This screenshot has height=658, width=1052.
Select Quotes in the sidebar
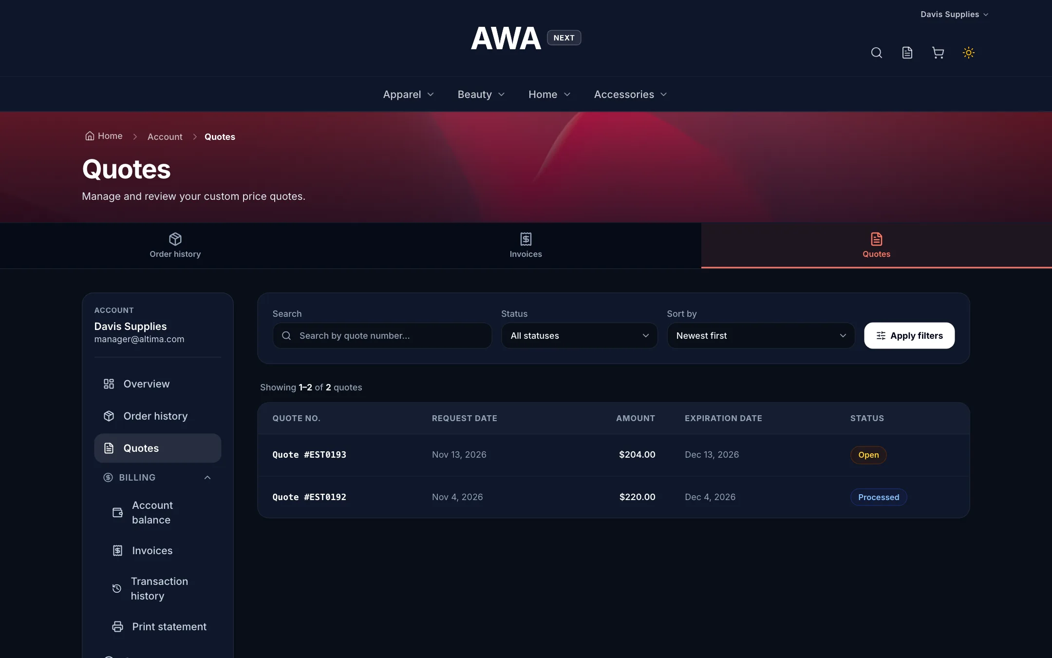[157, 448]
